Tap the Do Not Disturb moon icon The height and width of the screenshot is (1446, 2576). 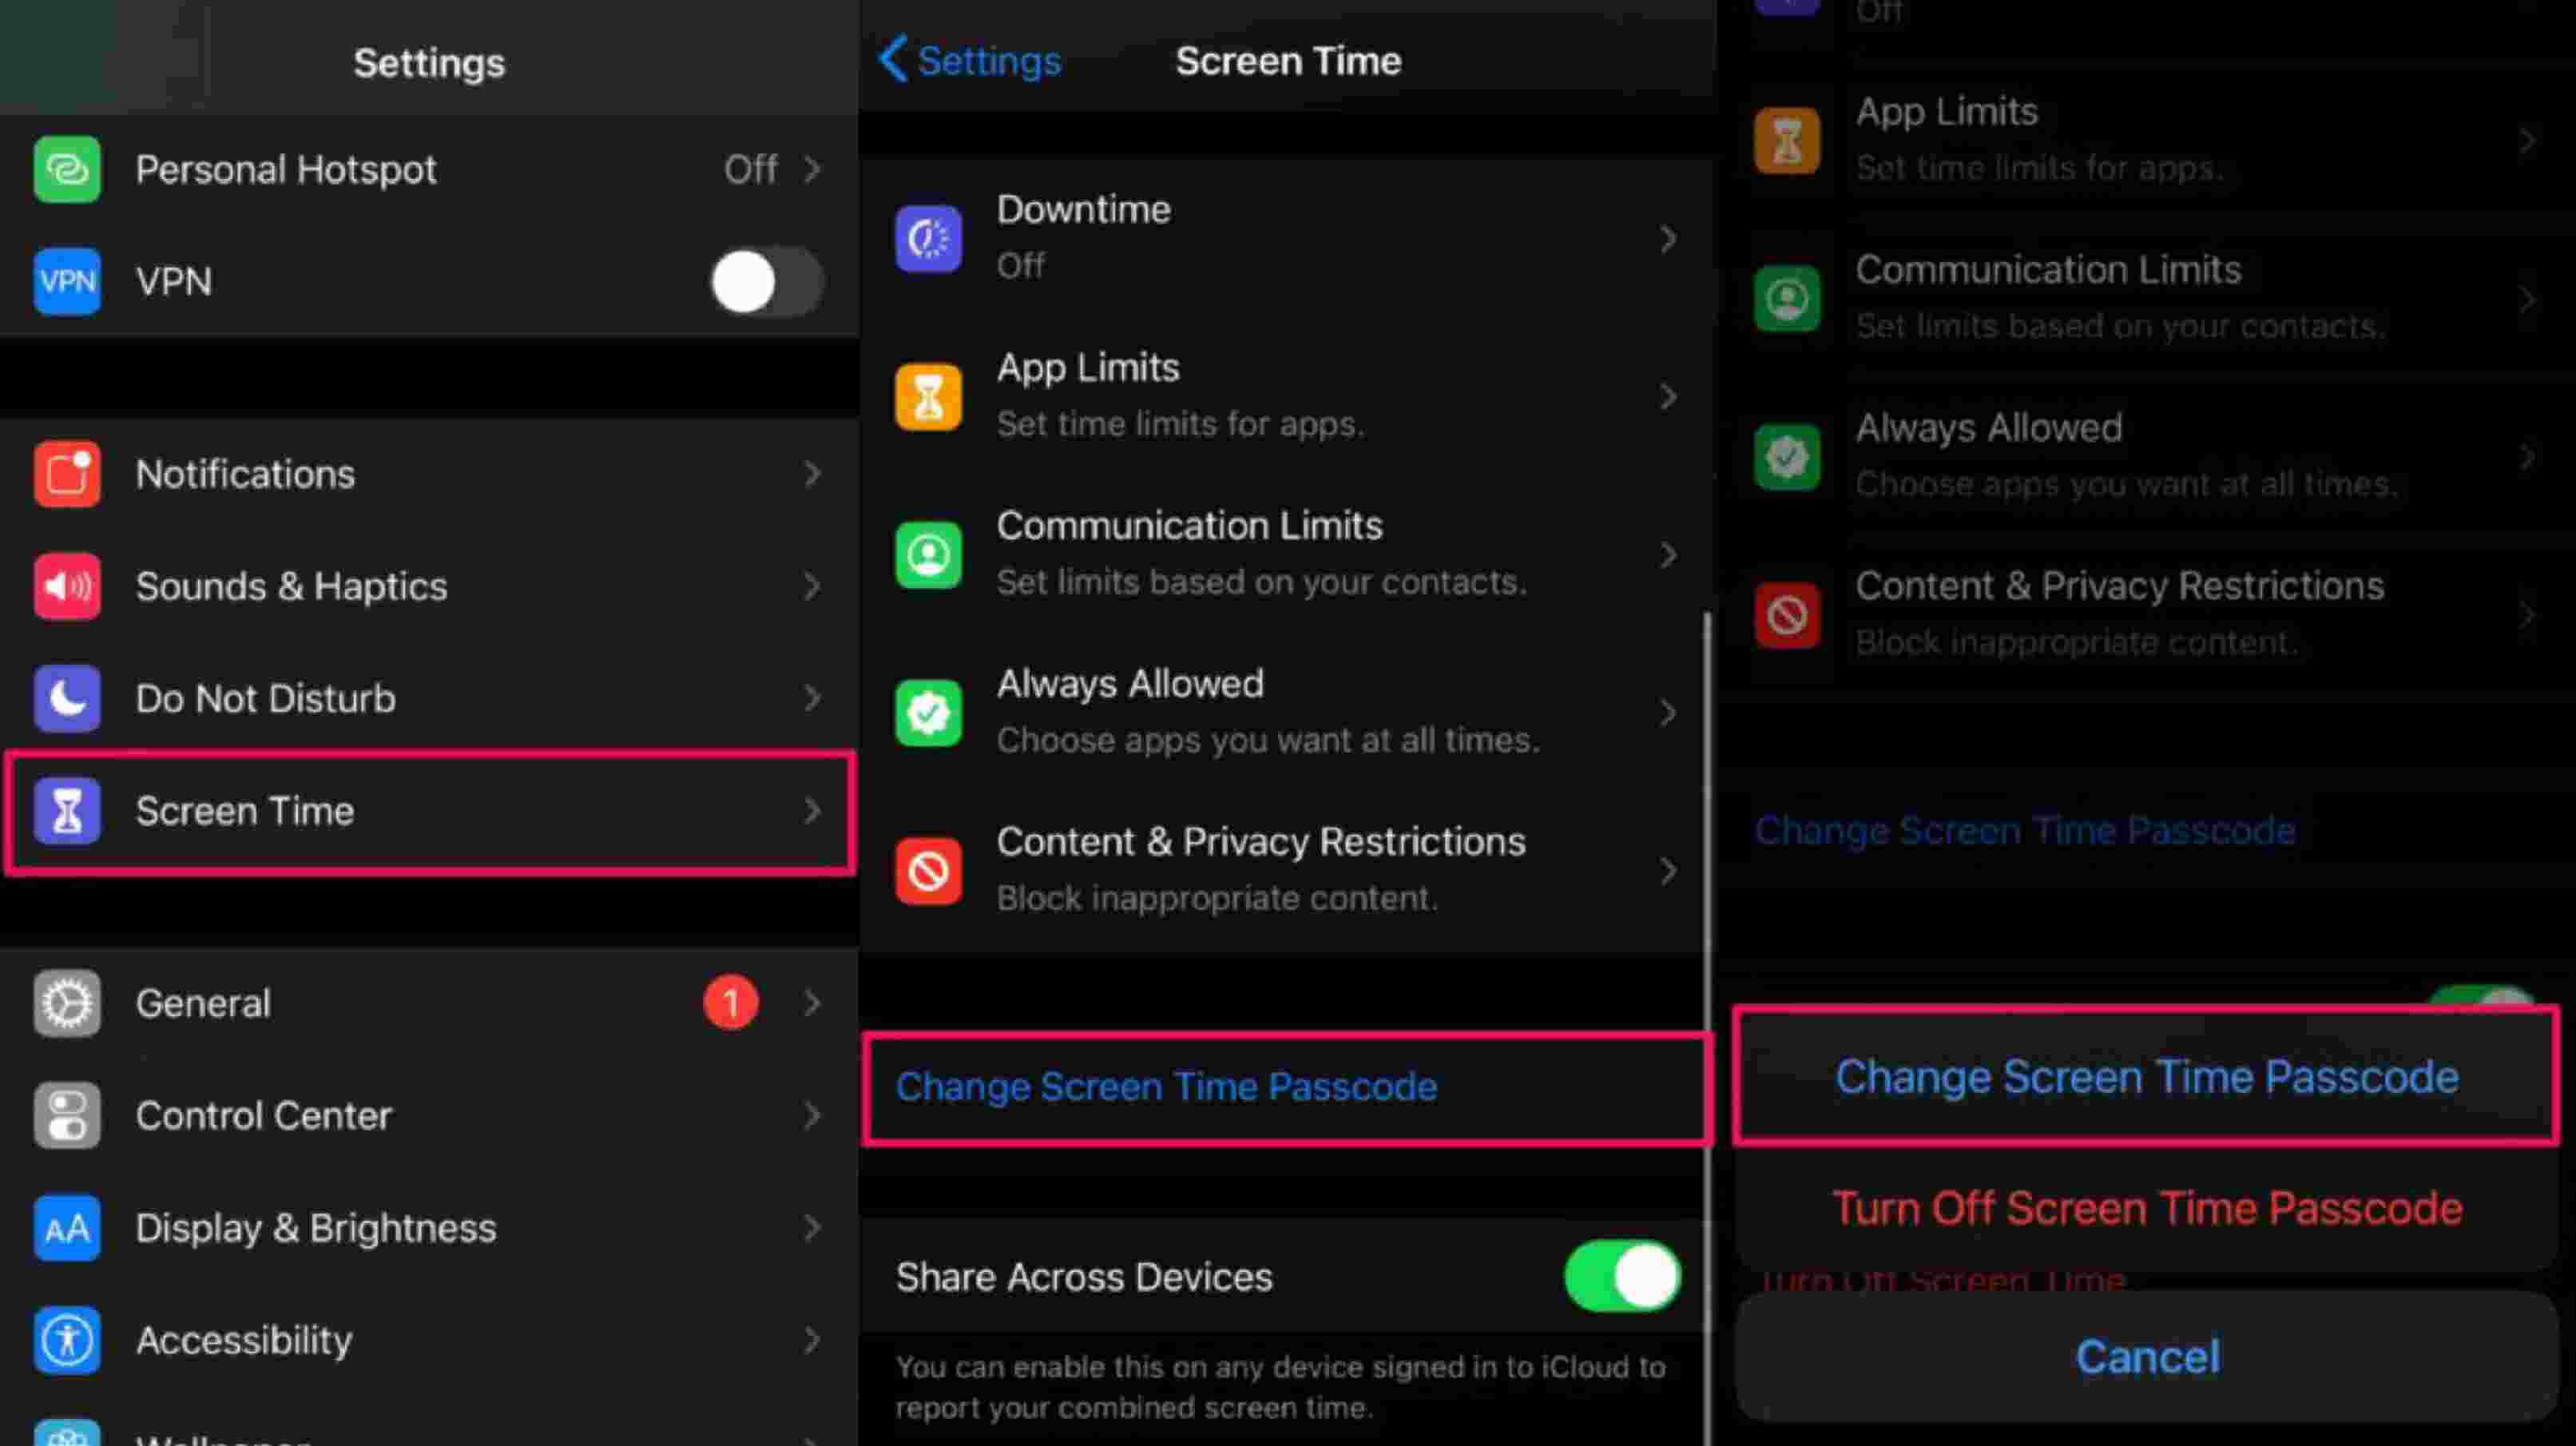(x=67, y=698)
